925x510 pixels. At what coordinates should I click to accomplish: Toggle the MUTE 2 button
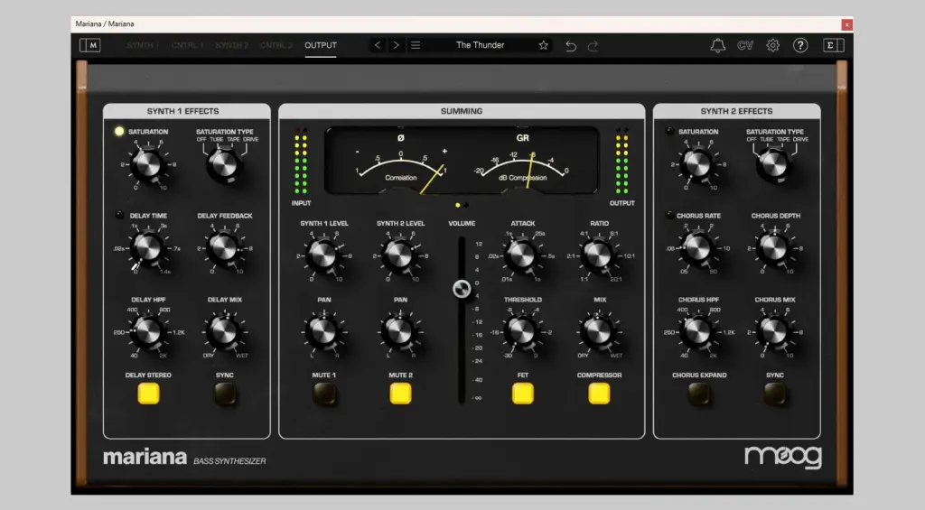click(x=400, y=394)
